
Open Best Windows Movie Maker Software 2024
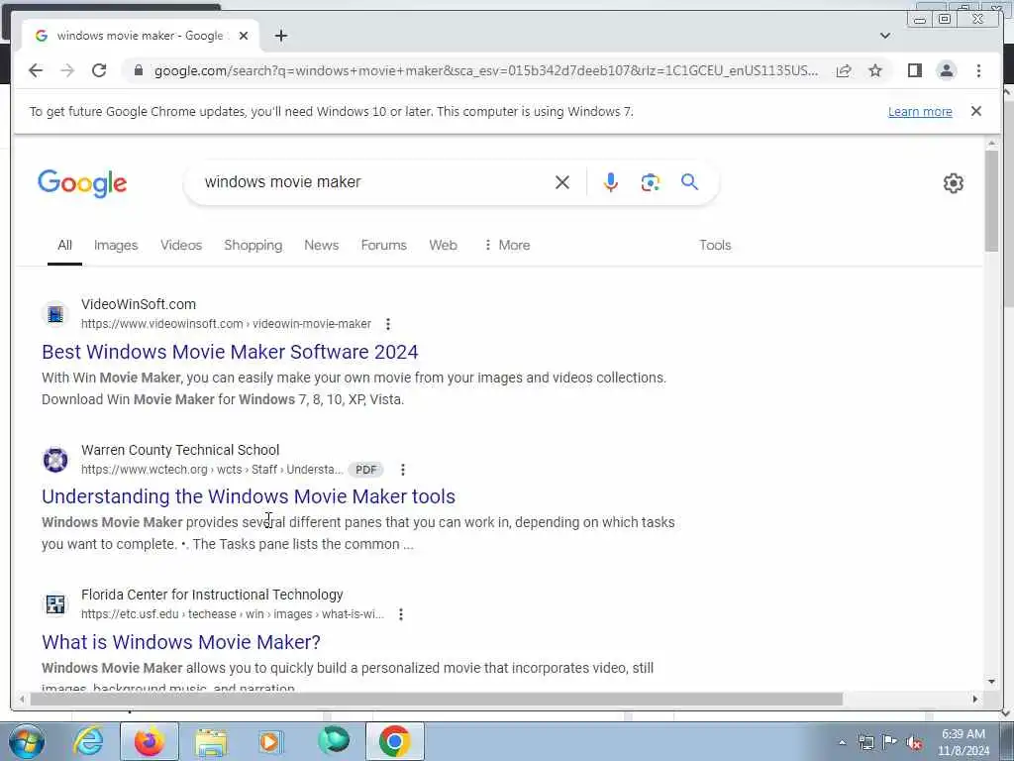click(x=230, y=352)
